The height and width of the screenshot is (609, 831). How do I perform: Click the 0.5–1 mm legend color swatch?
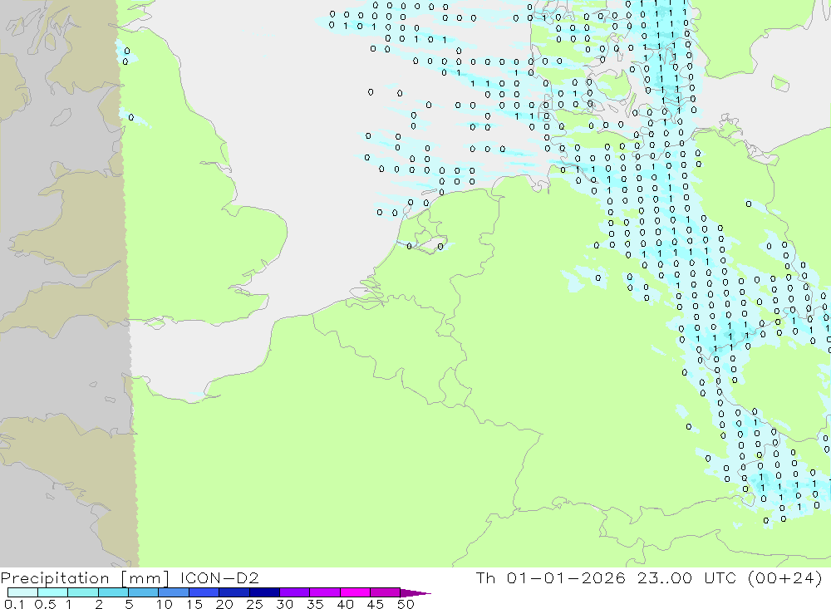pos(52,592)
